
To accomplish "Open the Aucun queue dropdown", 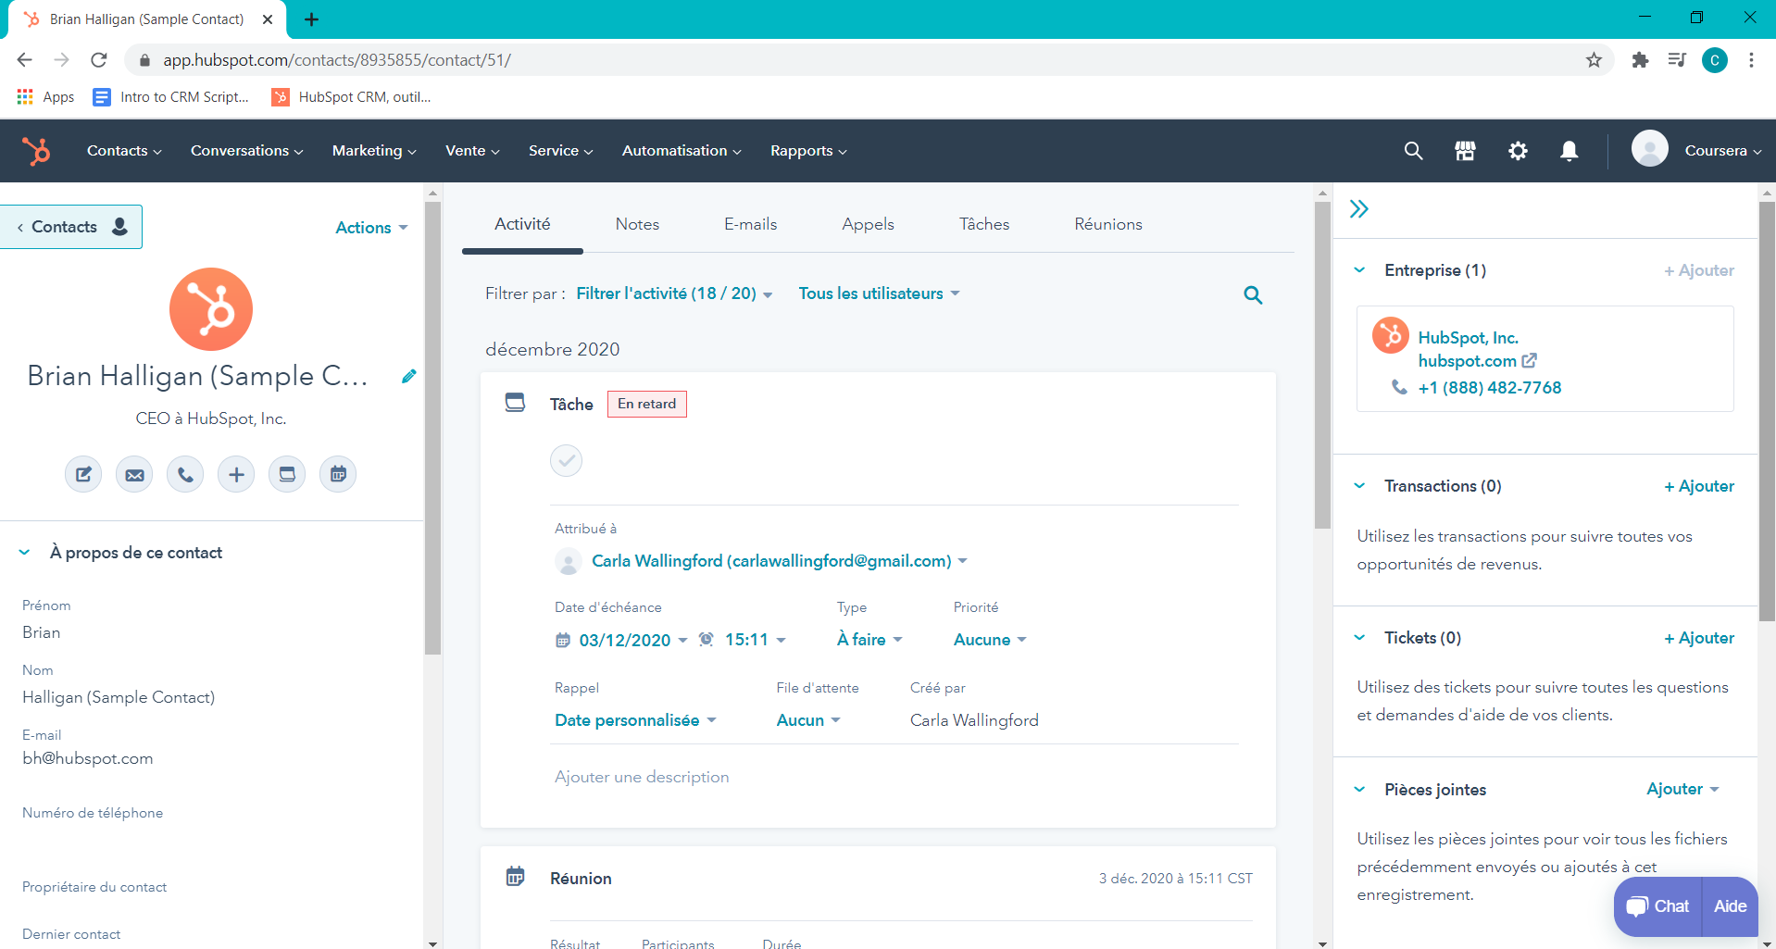I will [808, 720].
